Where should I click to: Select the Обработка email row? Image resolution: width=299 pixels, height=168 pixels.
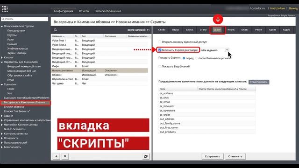click(100, 79)
